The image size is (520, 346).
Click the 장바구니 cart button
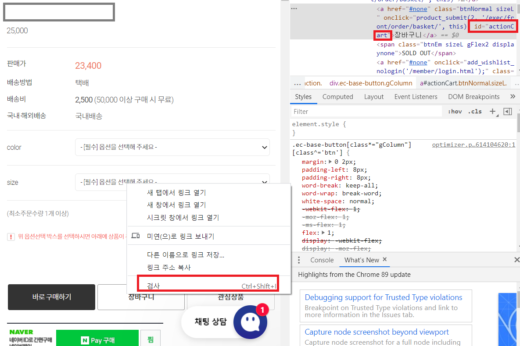click(x=141, y=297)
